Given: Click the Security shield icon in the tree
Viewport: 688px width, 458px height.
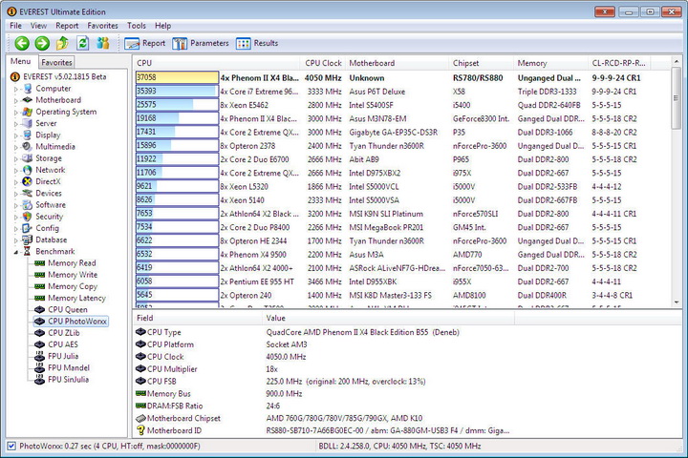Looking at the screenshot, I should pos(27,217).
